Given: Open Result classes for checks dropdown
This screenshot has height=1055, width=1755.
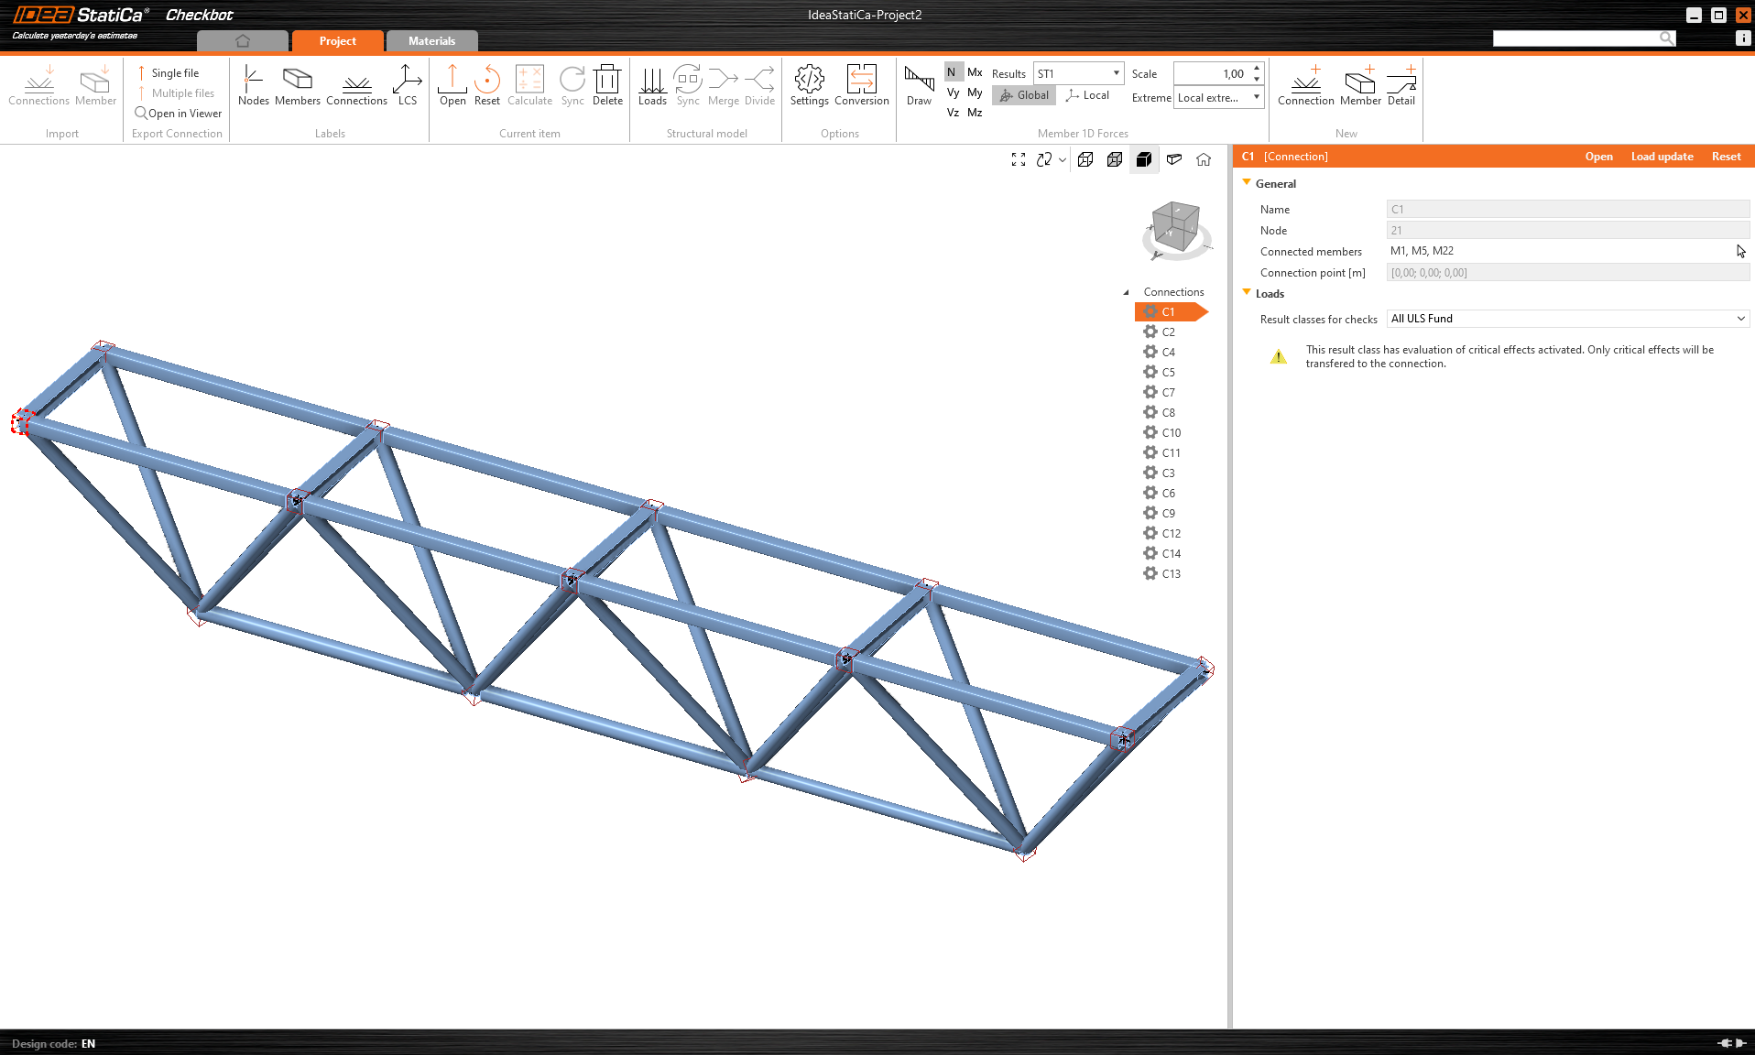Looking at the screenshot, I should point(1567,319).
